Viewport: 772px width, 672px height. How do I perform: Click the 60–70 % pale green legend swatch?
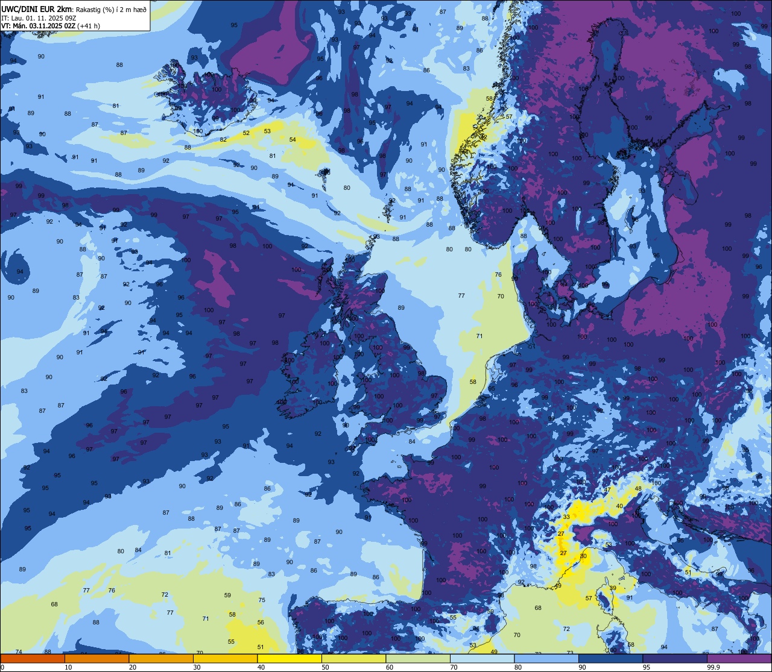[x=418, y=658]
